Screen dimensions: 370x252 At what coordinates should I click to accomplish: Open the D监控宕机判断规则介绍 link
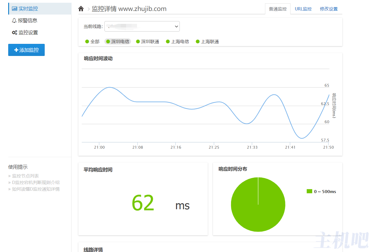[36, 182]
